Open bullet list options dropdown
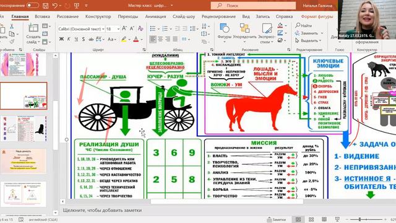 click(x=158, y=29)
